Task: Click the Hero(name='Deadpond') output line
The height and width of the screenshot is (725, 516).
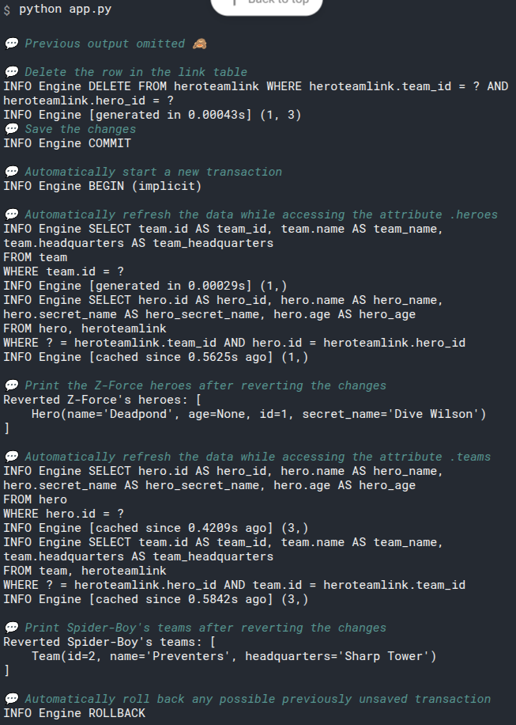Action: tap(258, 414)
